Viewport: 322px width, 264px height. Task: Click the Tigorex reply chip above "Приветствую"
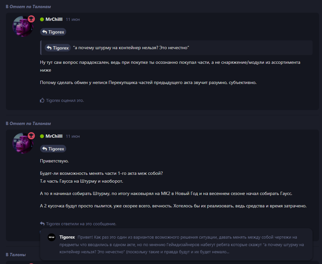click(x=53, y=148)
